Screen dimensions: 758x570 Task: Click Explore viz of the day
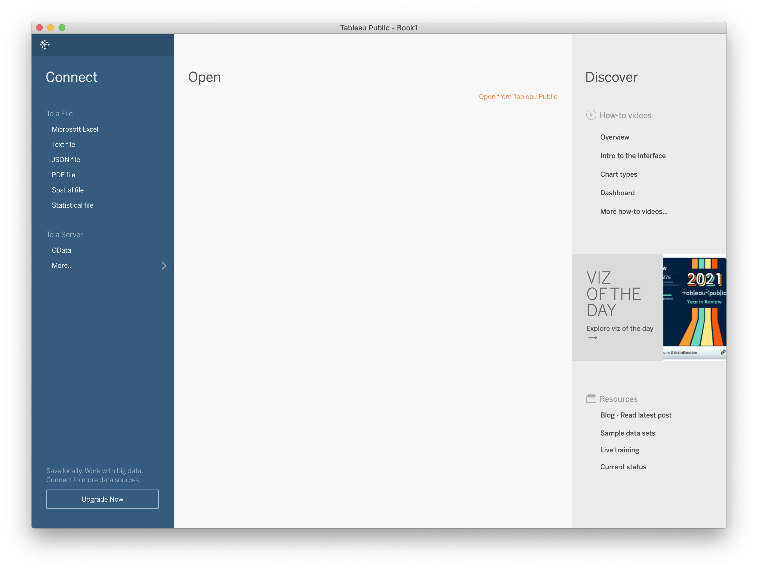click(x=619, y=328)
